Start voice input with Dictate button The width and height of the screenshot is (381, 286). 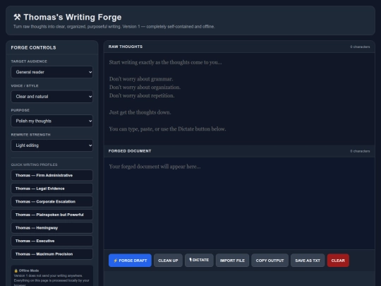pyautogui.click(x=199, y=260)
